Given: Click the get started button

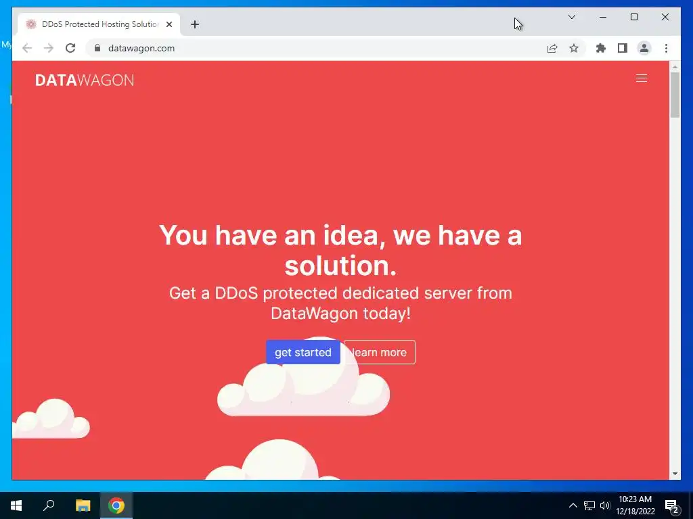Looking at the screenshot, I should [x=303, y=352].
